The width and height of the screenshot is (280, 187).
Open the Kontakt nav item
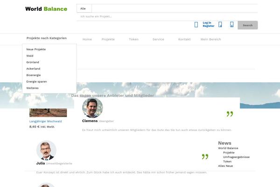click(184, 39)
